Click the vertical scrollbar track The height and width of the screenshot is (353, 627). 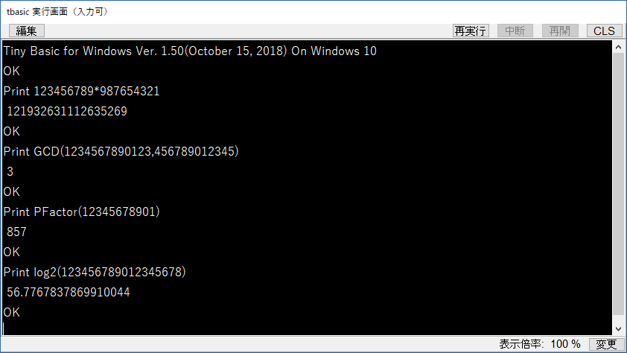tap(618, 188)
